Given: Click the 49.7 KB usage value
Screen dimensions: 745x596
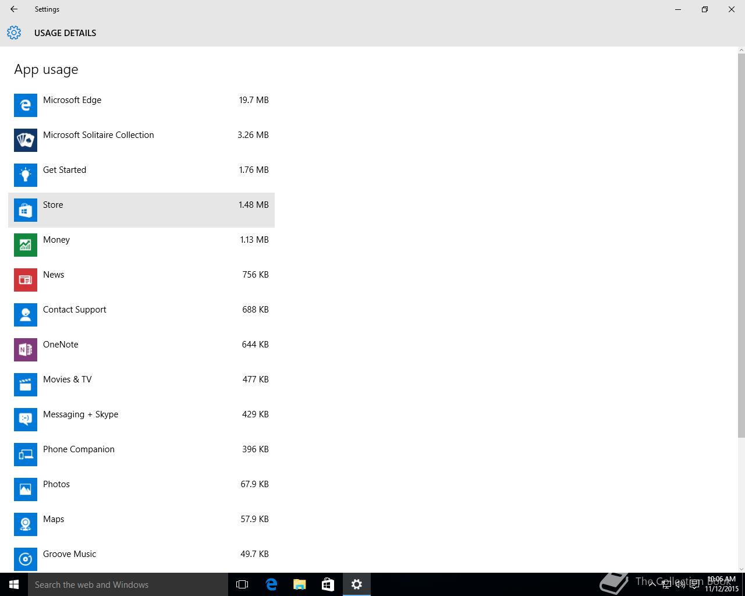Looking at the screenshot, I should [x=254, y=554].
